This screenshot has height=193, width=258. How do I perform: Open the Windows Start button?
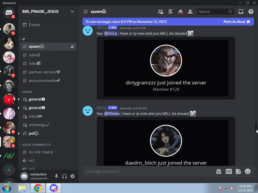coord(7,188)
